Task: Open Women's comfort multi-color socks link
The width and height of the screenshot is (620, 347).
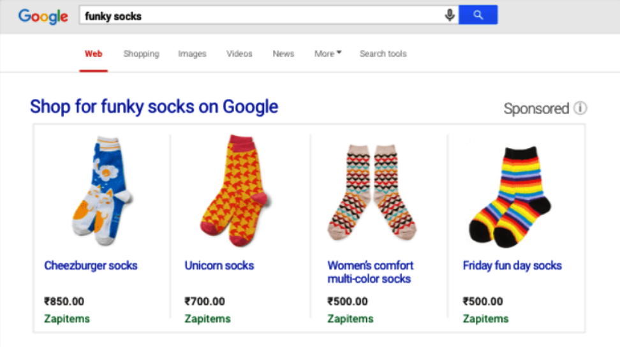Action: [371, 272]
